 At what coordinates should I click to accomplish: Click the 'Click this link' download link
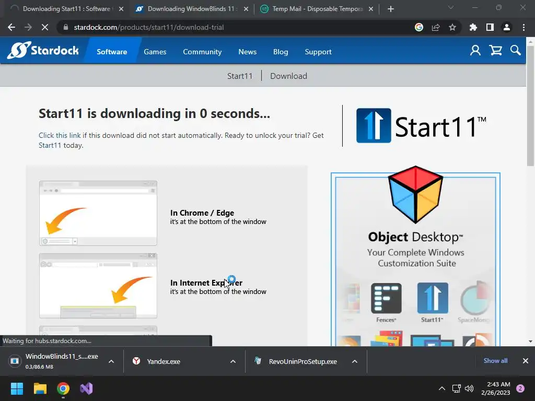click(x=60, y=135)
